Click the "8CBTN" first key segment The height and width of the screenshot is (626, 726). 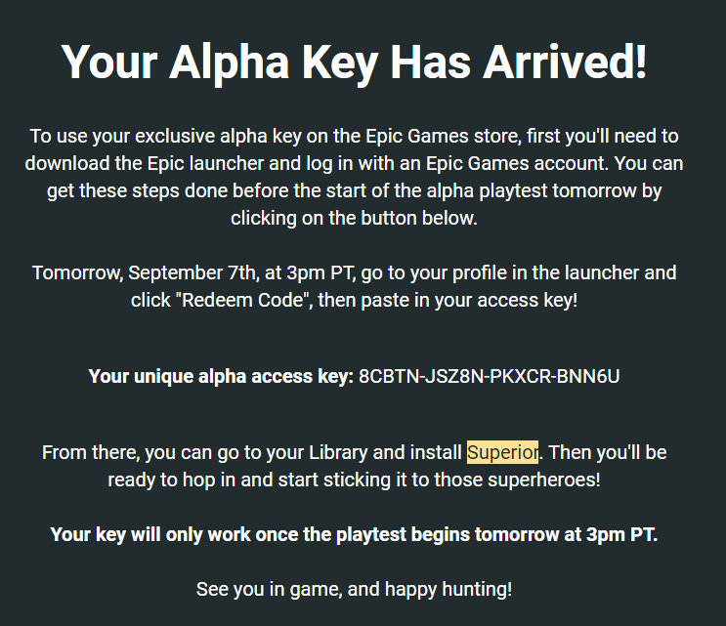click(x=389, y=377)
